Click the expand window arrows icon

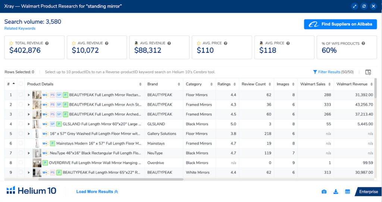tap(355, 6)
